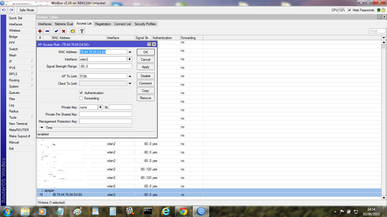Select WinBox icon in taskbar
387x217 pixels.
click(201, 211)
